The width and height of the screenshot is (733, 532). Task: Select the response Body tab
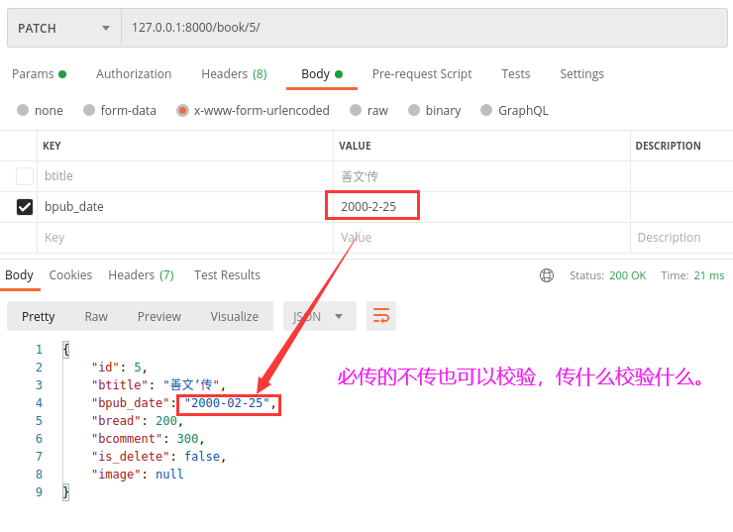19,274
